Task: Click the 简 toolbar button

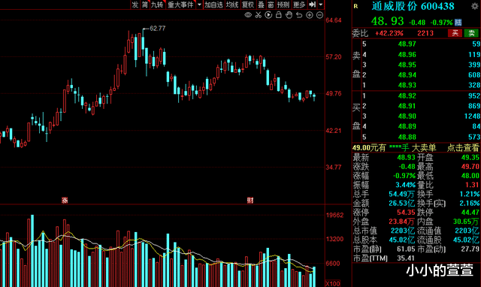Action: (145, 5)
